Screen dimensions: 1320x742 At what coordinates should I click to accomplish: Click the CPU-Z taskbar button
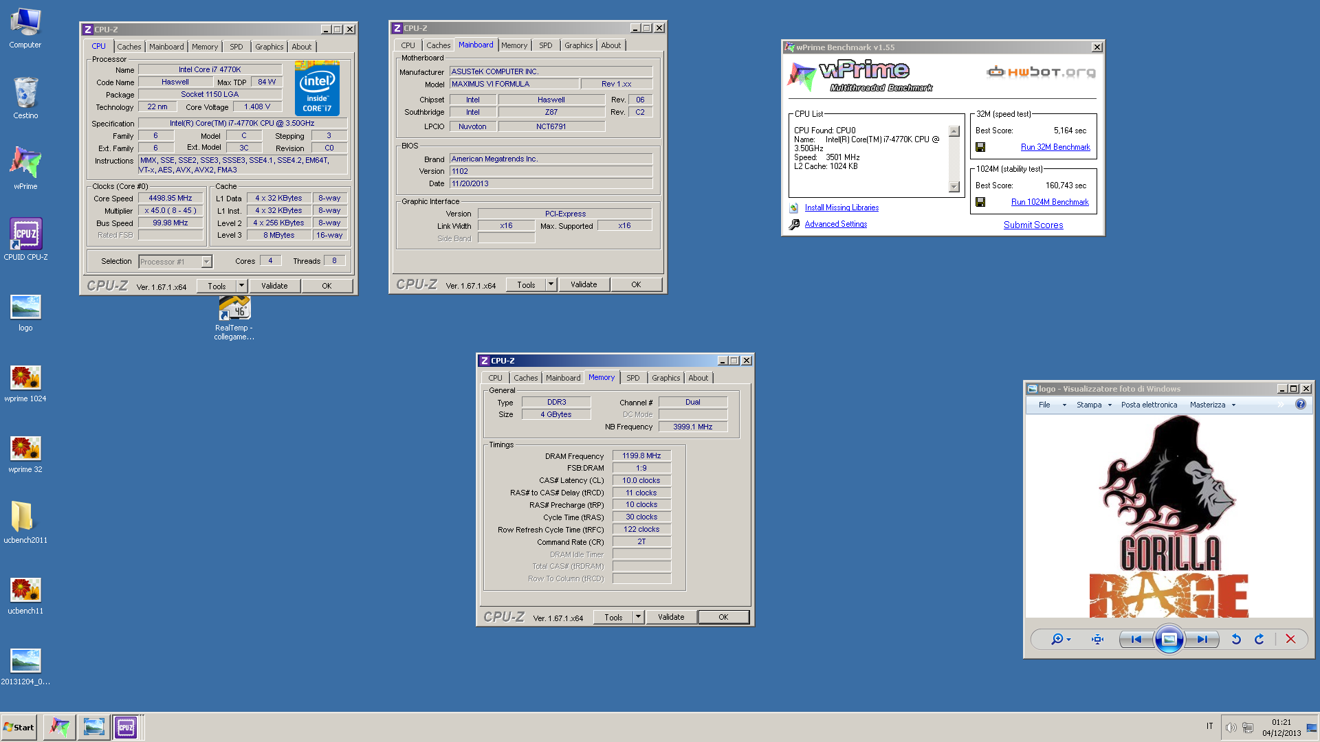126,727
